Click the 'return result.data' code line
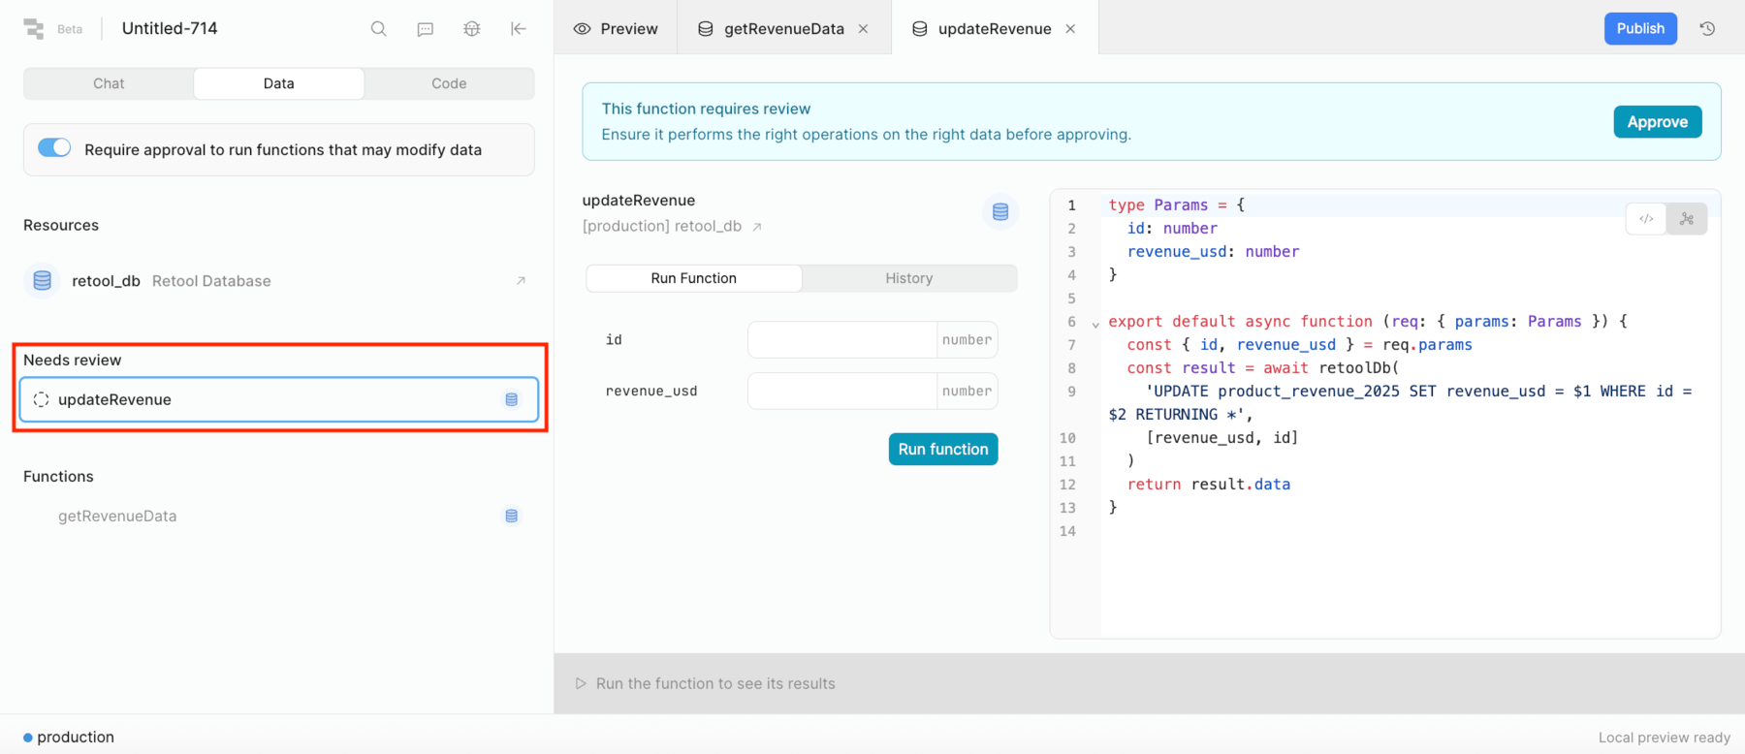The width and height of the screenshot is (1745, 754). [x=1209, y=485]
